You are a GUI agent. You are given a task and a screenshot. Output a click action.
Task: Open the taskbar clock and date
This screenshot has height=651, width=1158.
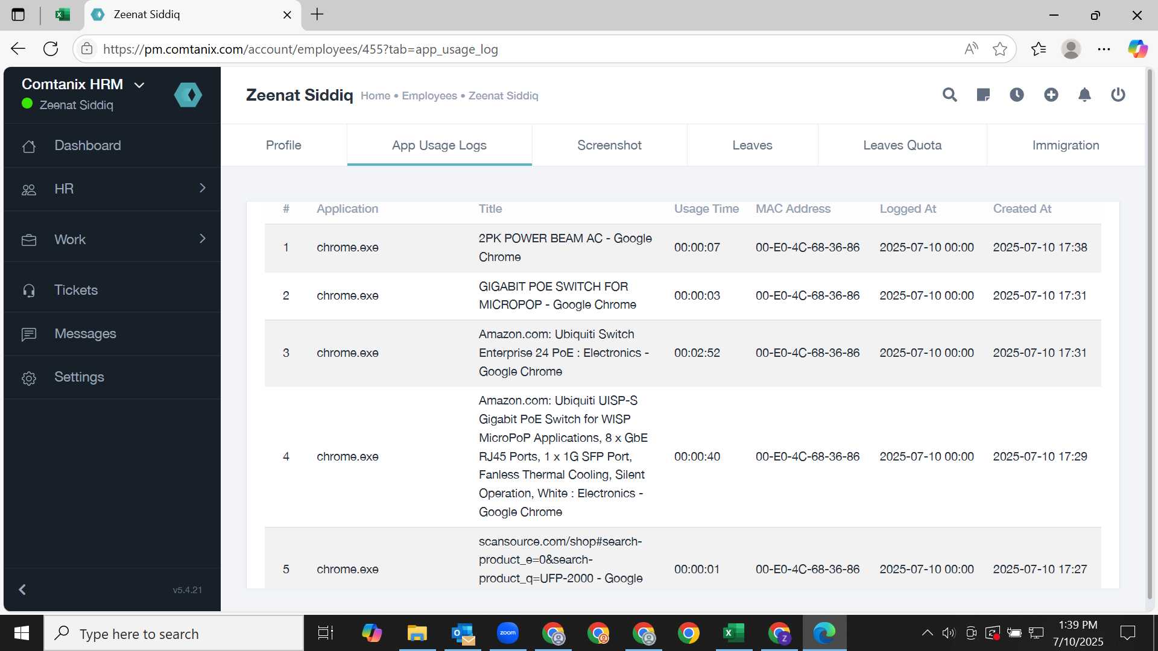tap(1078, 633)
